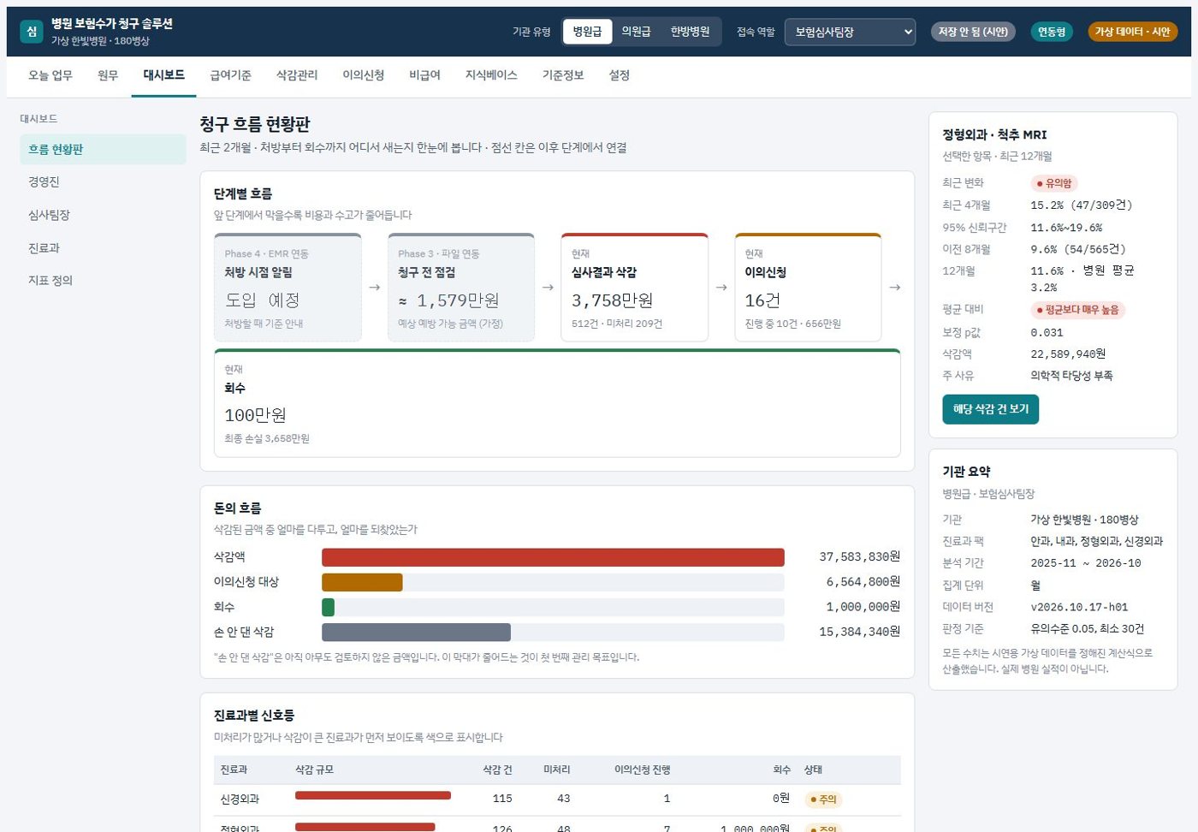Image resolution: width=1198 pixels, height=832 pixels.
Task: Click the 2025-11 ~ 2026-10 analysis period
Action: [x=1086, y=563]
